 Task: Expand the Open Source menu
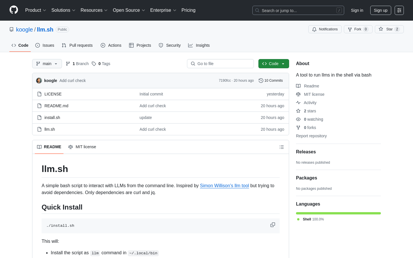pyautogui.click(x=129, y=10)
